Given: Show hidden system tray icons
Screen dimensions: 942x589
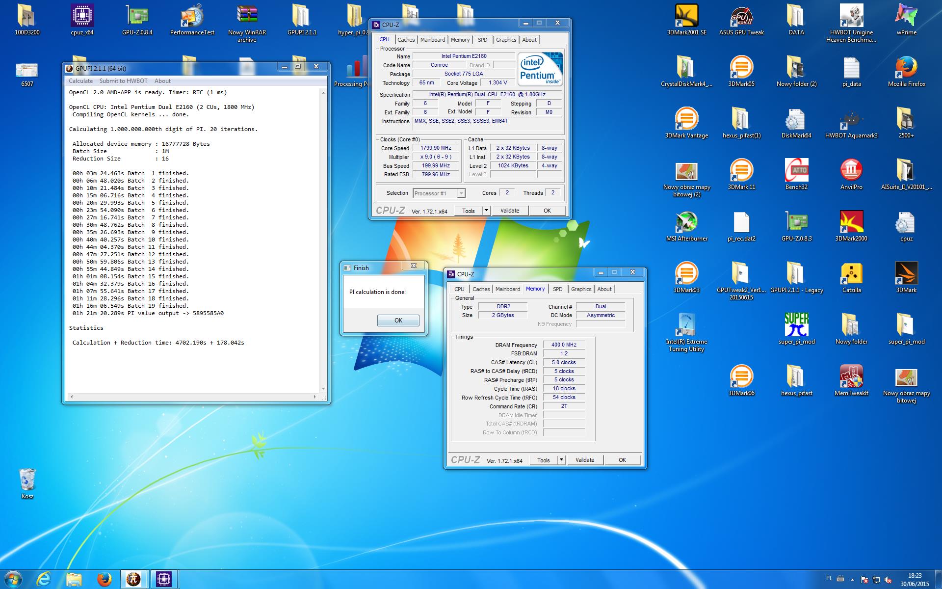Looking at the screenshot, I should click(x=852, y=580).
